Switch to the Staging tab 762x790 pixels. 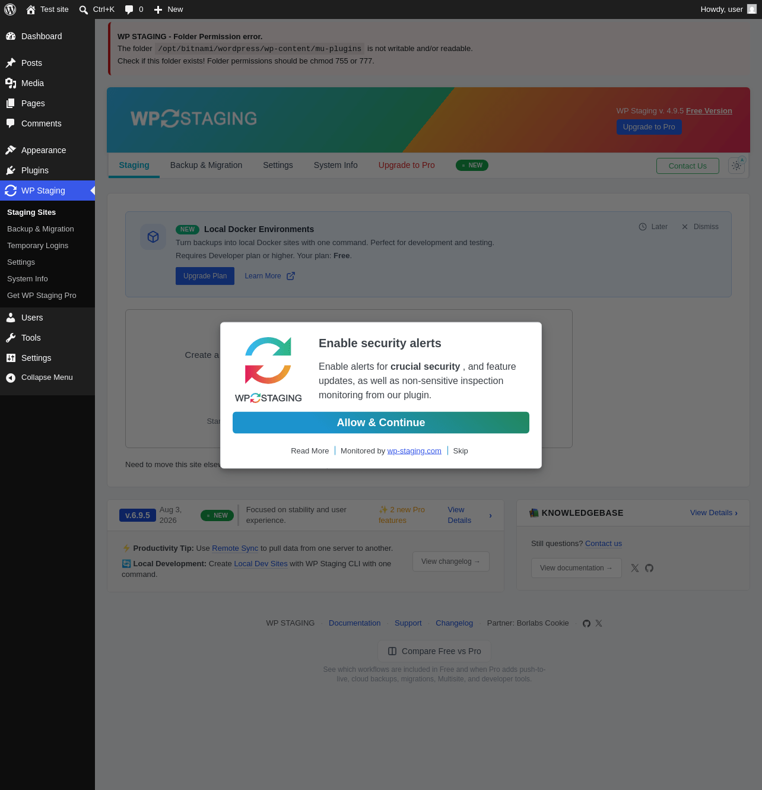pyautogui.click(x=134, y=166)
